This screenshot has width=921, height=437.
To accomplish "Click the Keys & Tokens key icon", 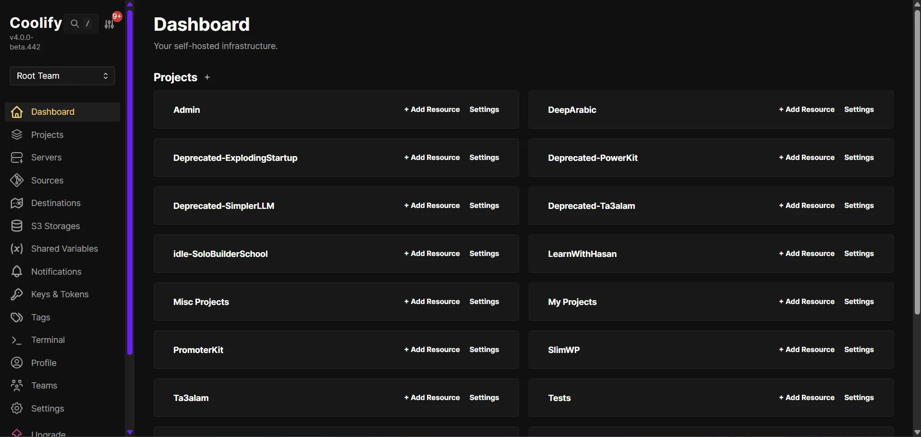I will (17, 294).
